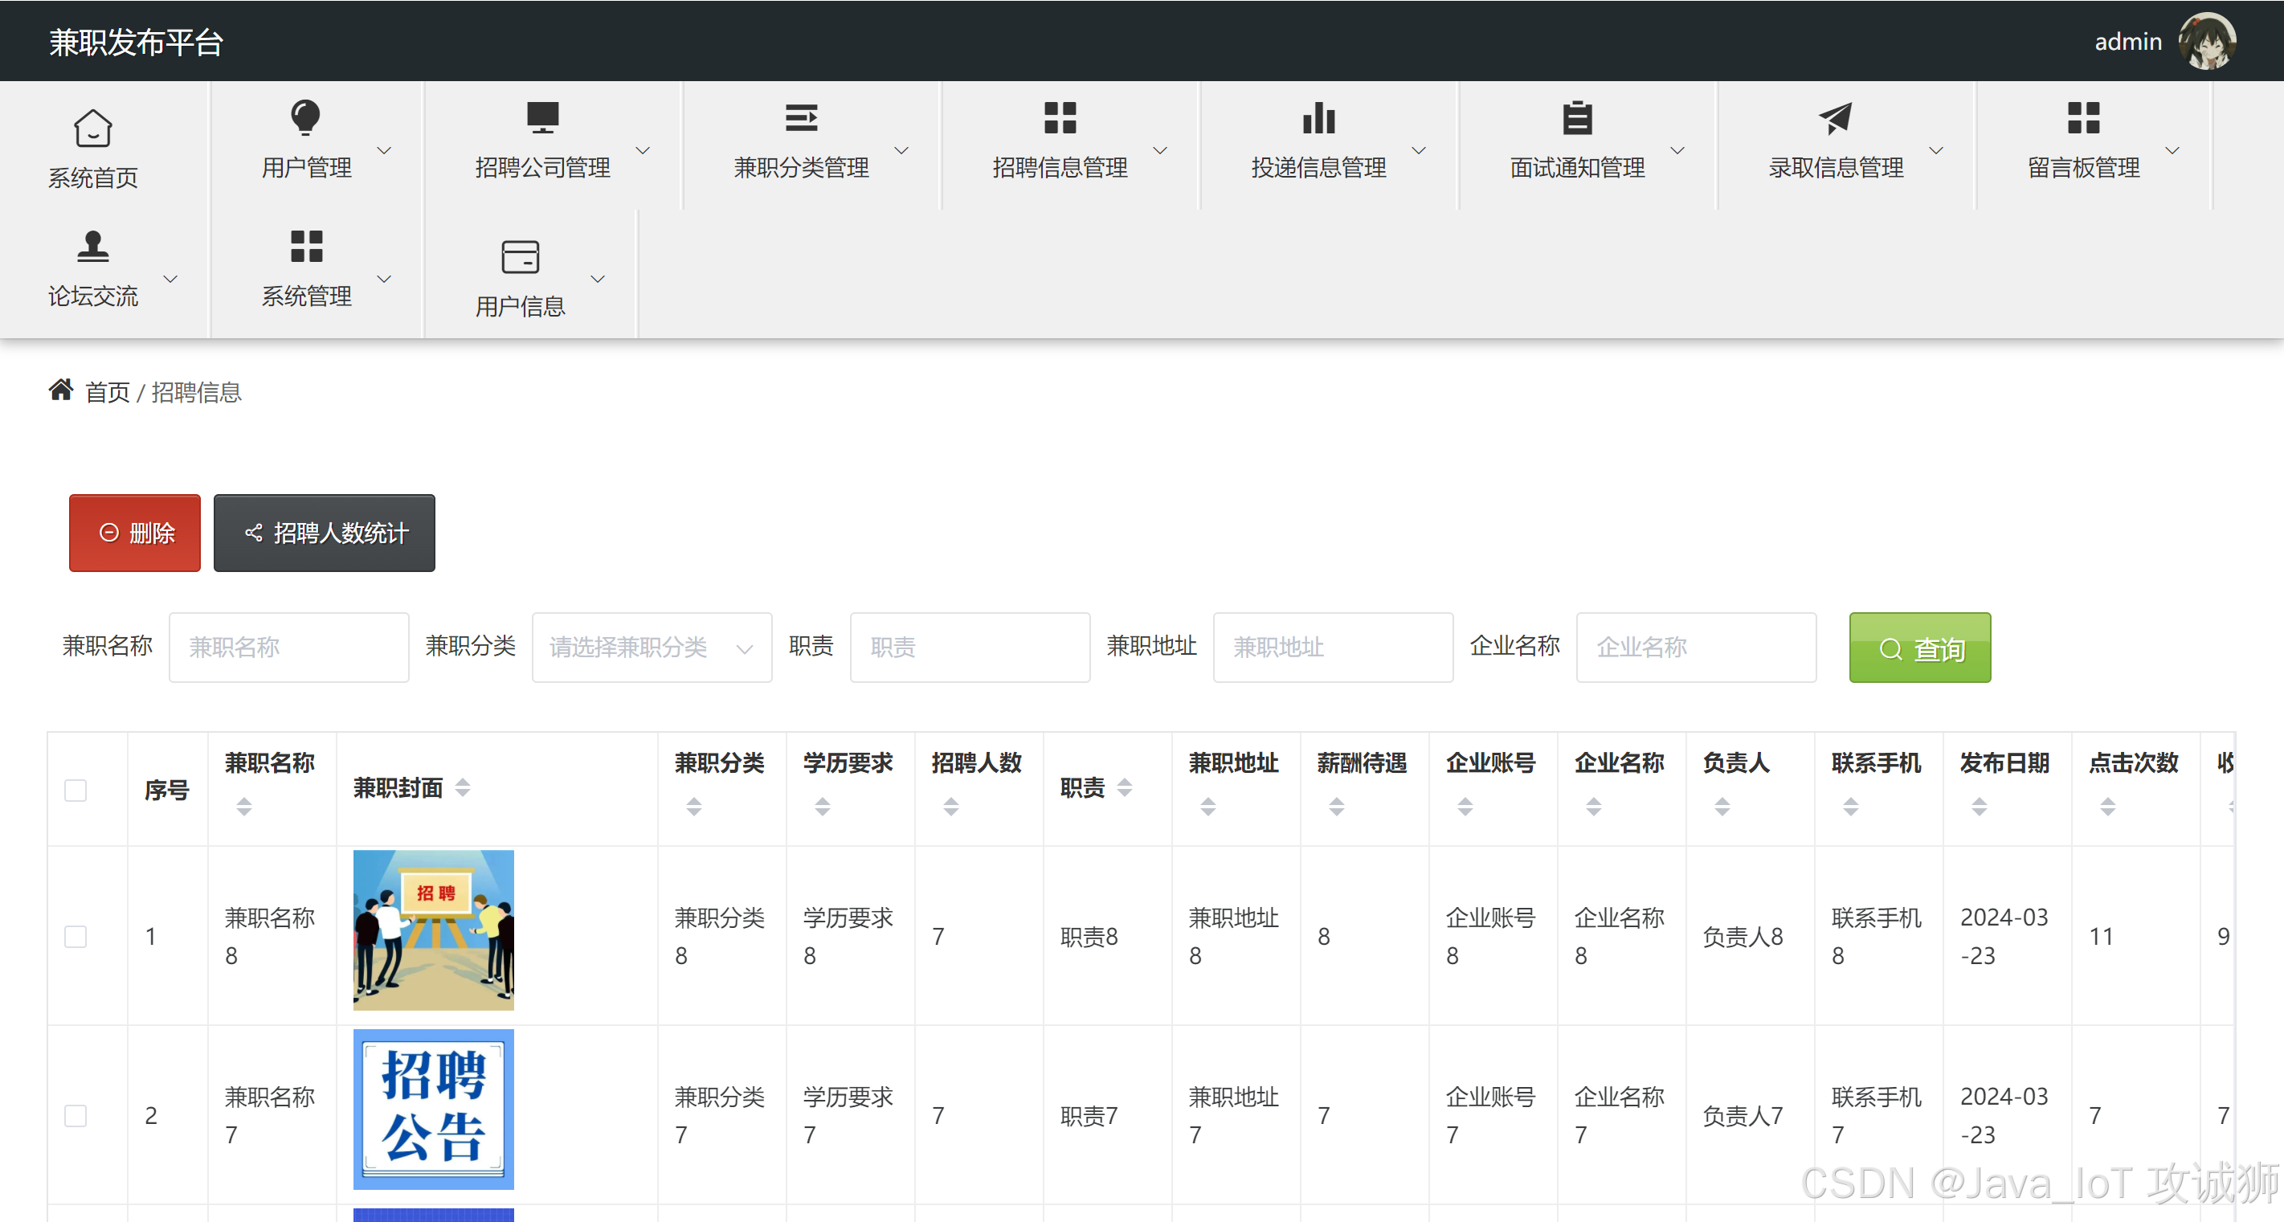Sort by the 负责人 column arrows
The image size is (2284, 1222).
[1722, 806]
